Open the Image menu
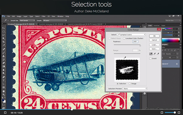This screenshot has height=115, width=183. (19, 16)
